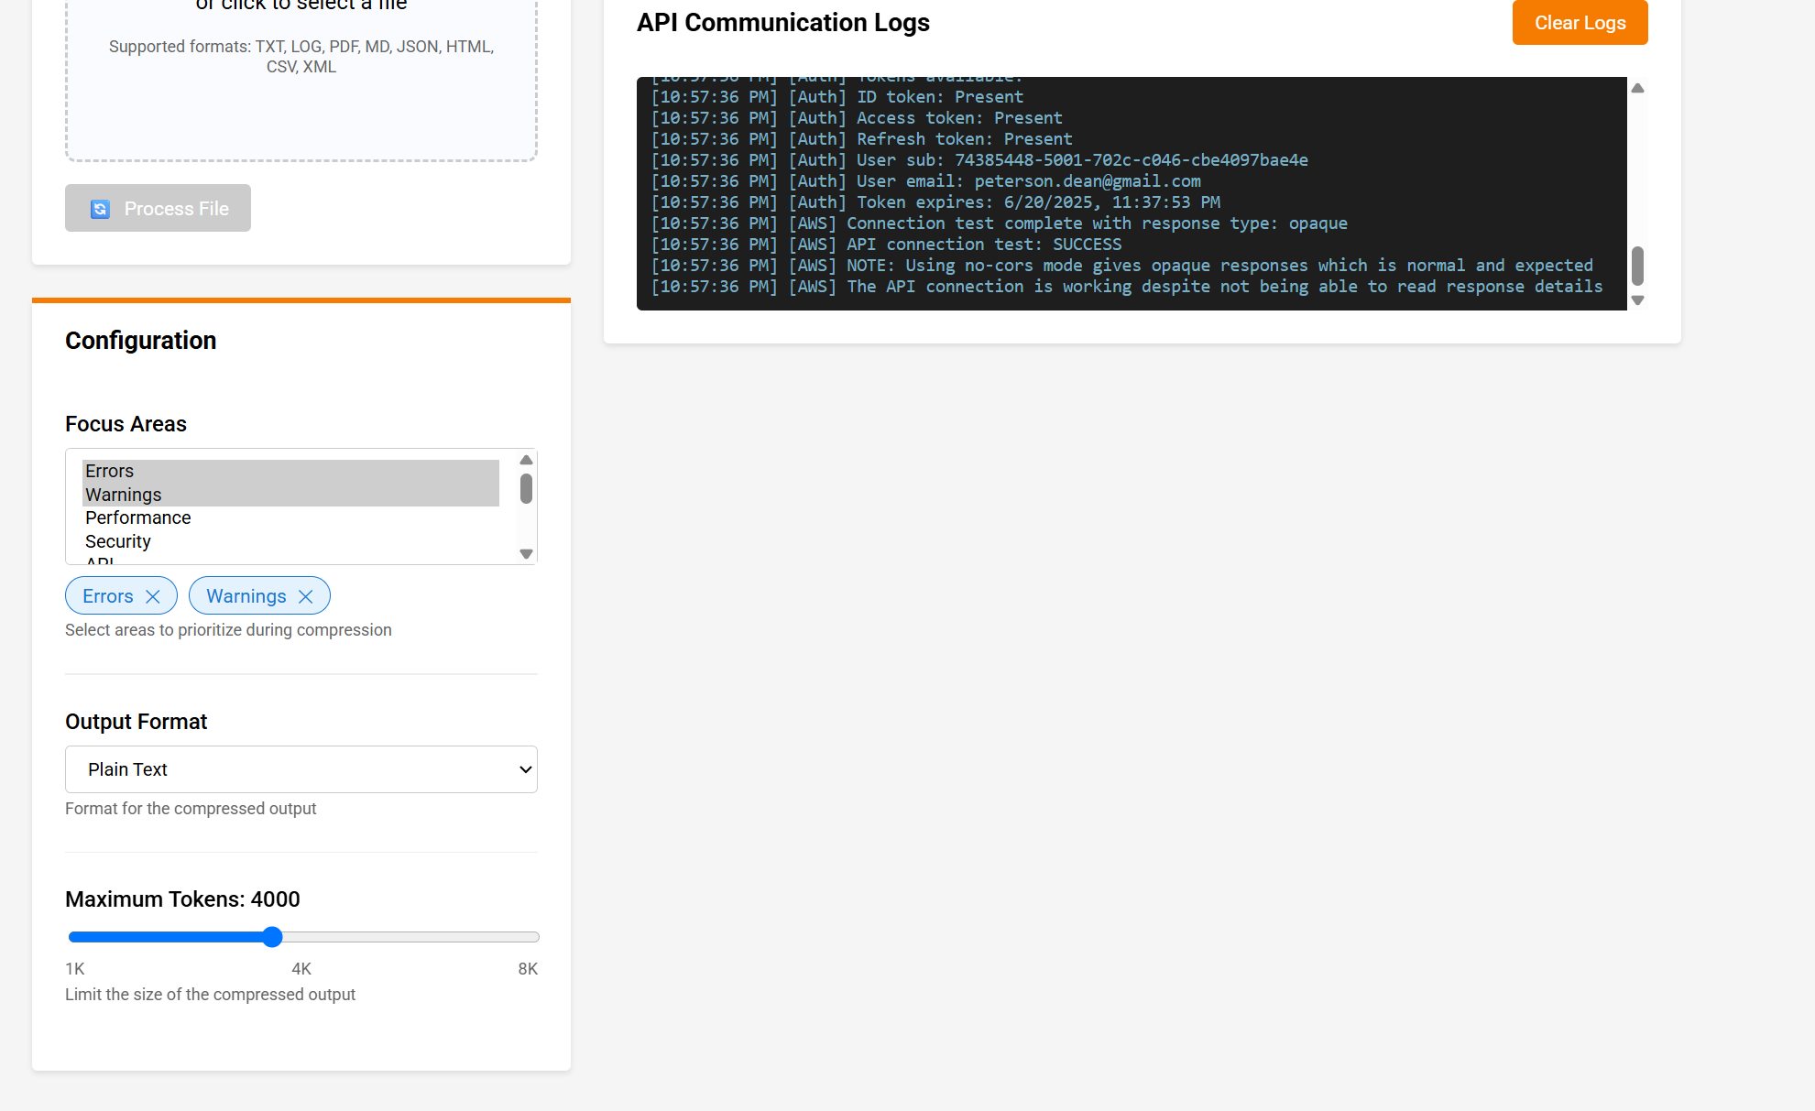Image resolution: width=1815 pixels, height=1111 pixels.
Task: Click the Warnings tag chip label
Action: [246, 596]
